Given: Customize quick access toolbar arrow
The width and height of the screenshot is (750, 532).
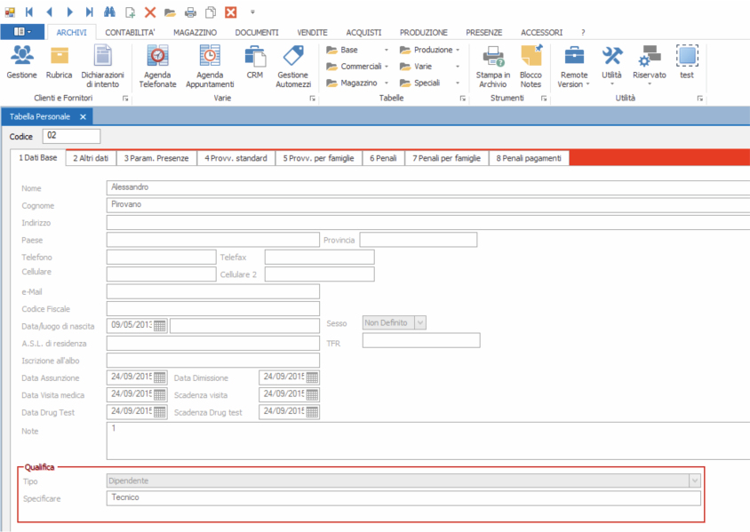Looking at the screenshot, I should click(x=252, y=12).
